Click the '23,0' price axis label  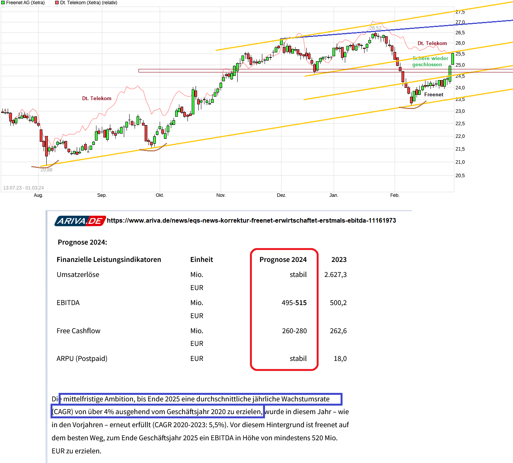point(460,111)
